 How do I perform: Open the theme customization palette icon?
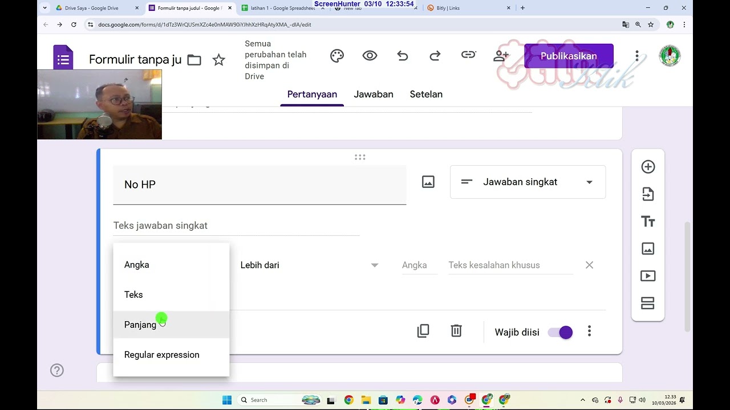tap(337, 56)
